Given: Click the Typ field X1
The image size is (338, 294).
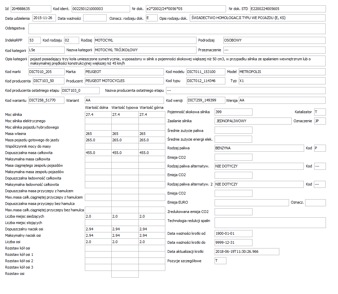Looking at the screenshot, I should (x=282, y=81).
